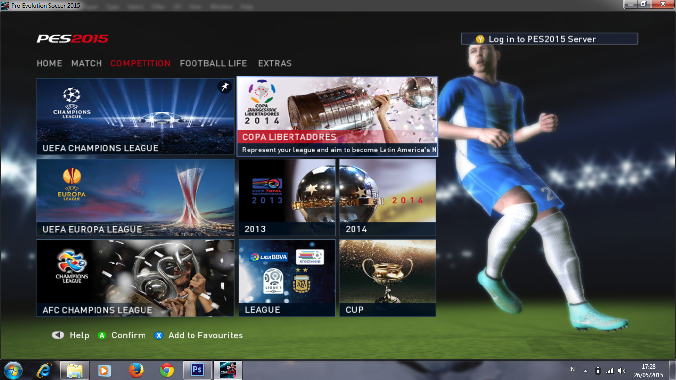Click the Confirm label
The height and width of the screenshot is (380, 676).
[129, 335]
